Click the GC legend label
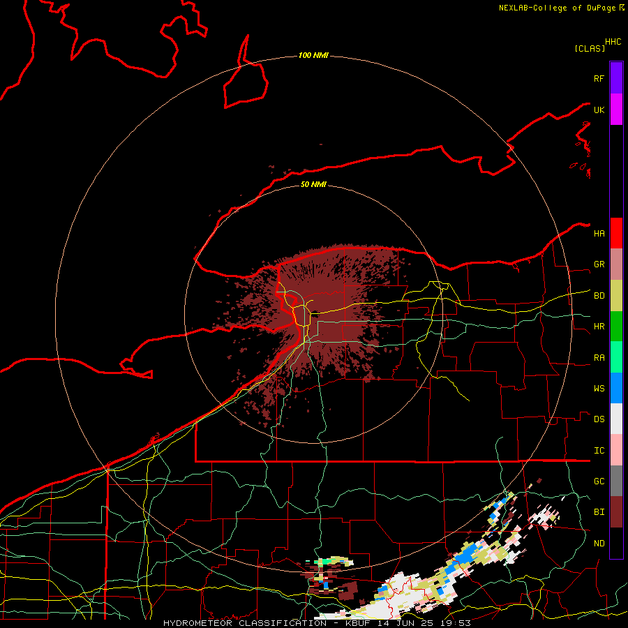Screen dimensions: 628x628 coord(599,481)
